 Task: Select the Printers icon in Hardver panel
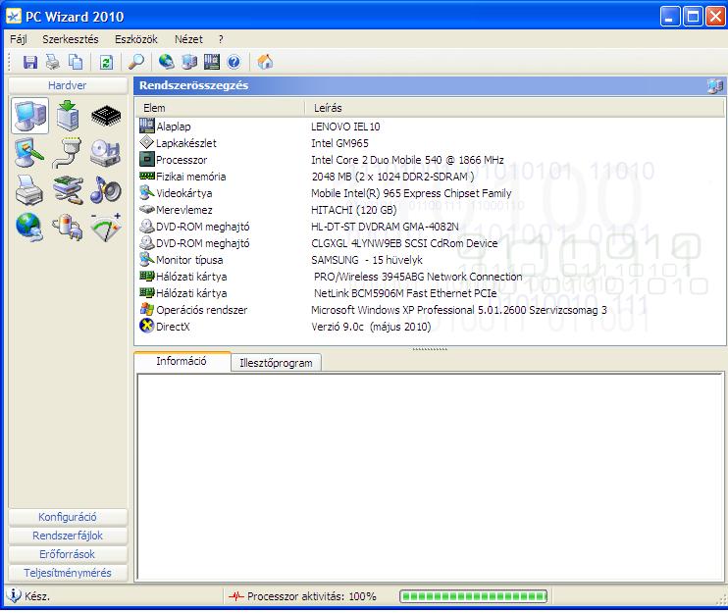tap(29, 190)
